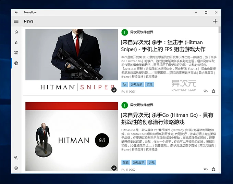Open Favorites via the sidebar star icon
The height and width of the screenshot is (184, 233).
[16, 42]
